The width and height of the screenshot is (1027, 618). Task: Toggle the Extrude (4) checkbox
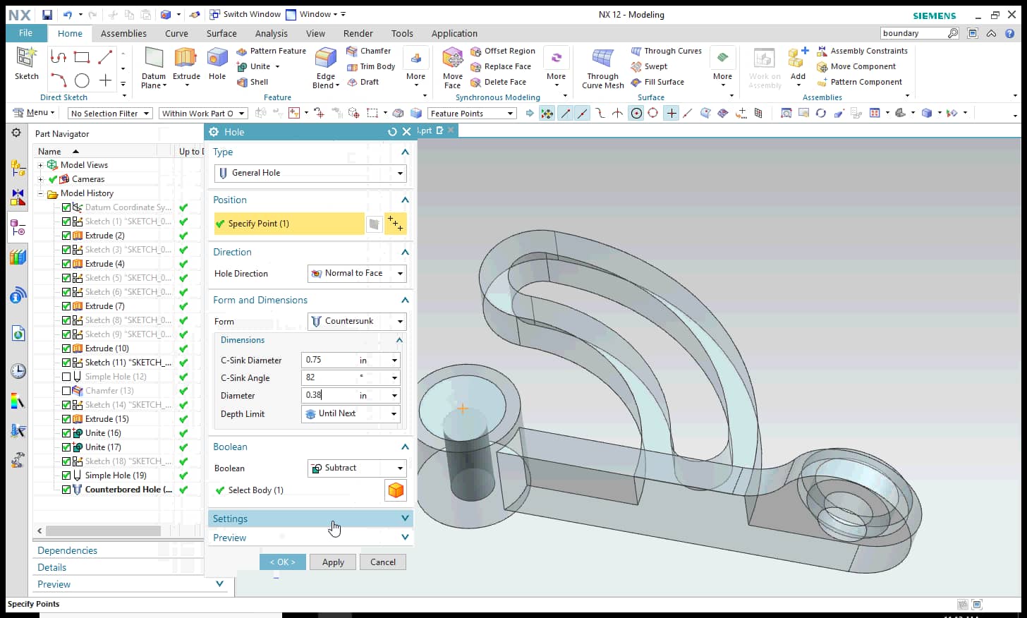coord(66,264)
